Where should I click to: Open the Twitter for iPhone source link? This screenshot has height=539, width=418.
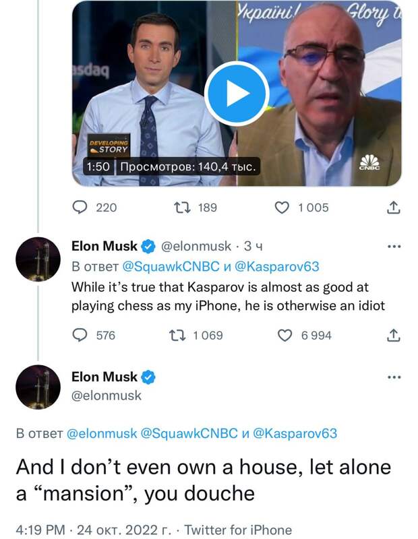238,530
